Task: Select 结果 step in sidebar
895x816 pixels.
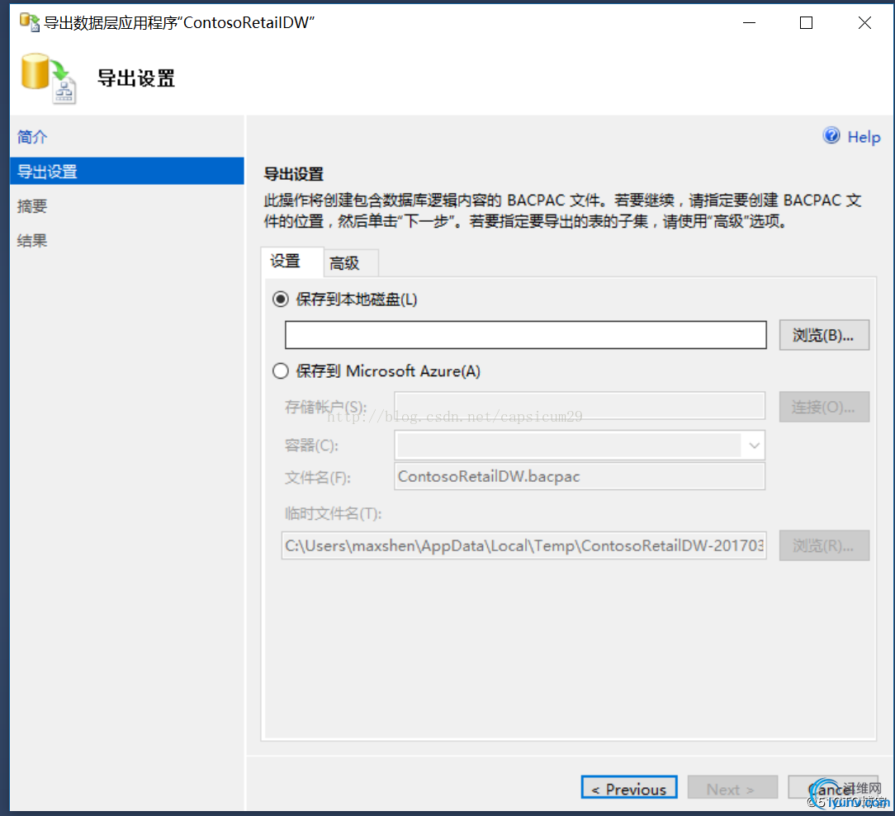Action: (32, 241)
